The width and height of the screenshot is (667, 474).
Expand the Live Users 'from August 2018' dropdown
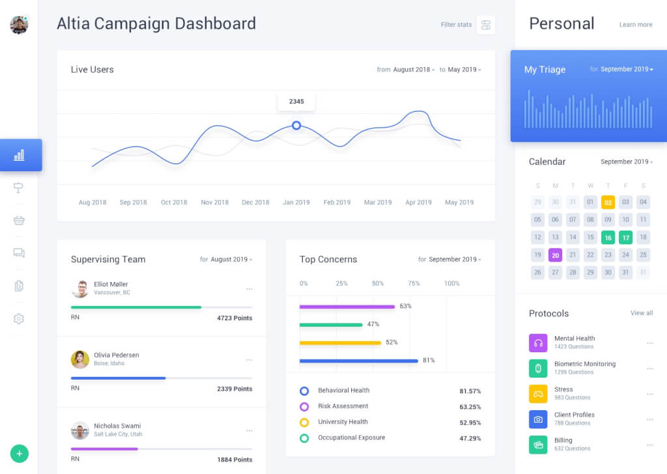tap(414, 70)
